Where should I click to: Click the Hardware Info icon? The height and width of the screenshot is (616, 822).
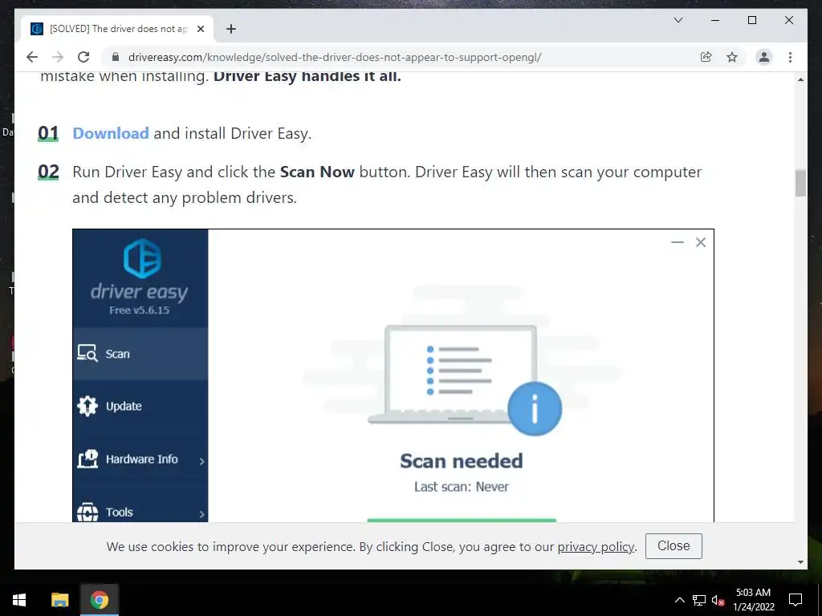tap(87, 459)
